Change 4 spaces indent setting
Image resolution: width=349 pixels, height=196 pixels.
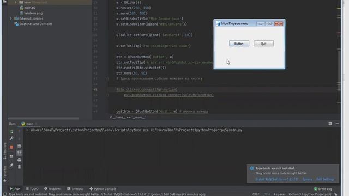coord(279,194)
